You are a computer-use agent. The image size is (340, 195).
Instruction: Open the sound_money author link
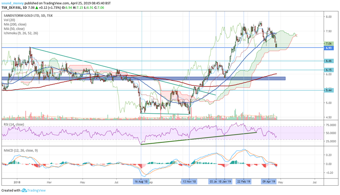coord(12,3)
